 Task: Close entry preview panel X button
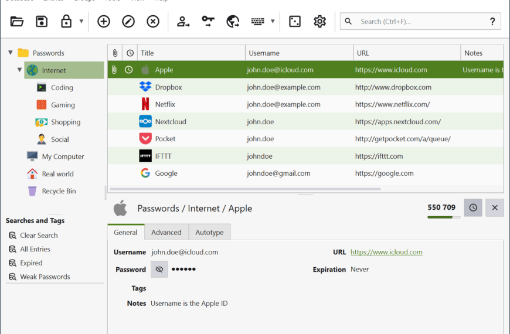[495, 207]
